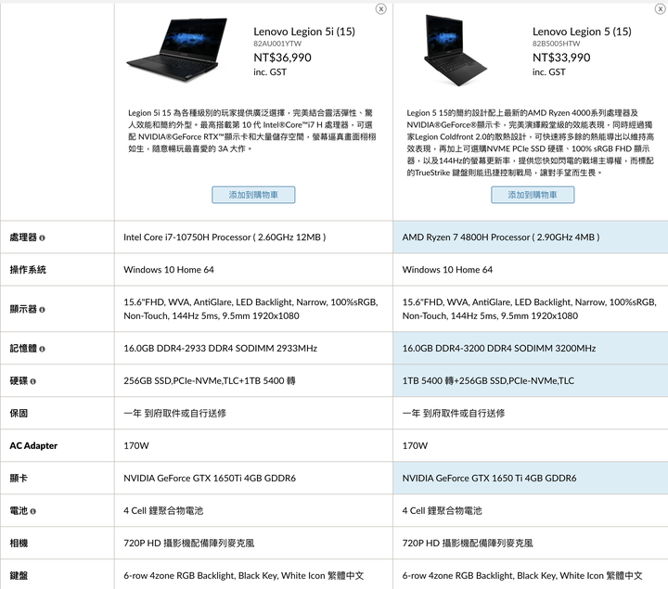Click Legion 5i display specification cell
Image resolution: width=668 pixels, height=589 pixels.
pos(253,309)
